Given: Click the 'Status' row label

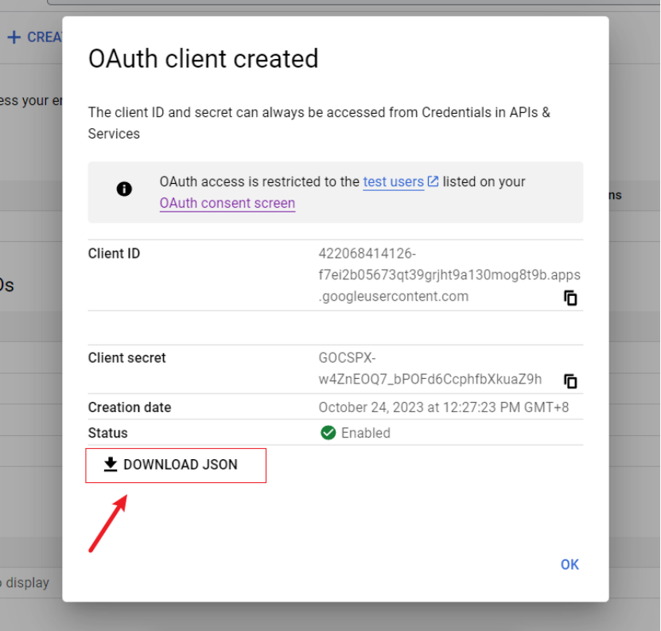Looking at the screenshot, I should [x=107, y=433].
